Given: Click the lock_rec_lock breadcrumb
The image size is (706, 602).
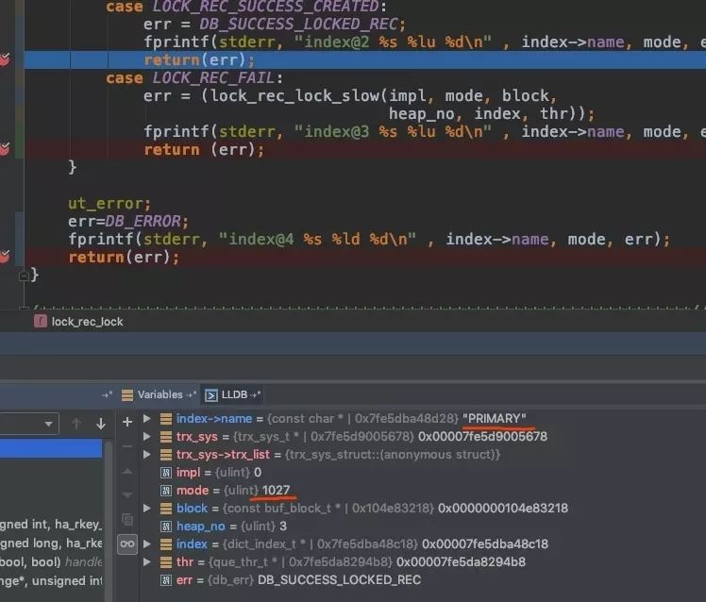Looking at the screenshot, I should (87, 321).
